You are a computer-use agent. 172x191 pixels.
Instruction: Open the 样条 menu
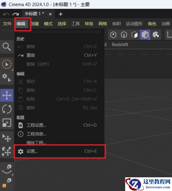point(89,24)
